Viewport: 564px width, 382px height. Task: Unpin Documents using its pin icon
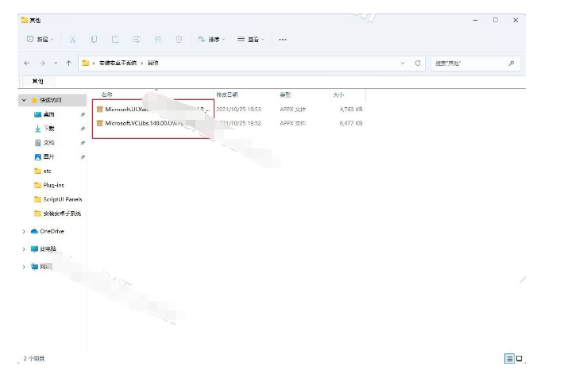83,143
